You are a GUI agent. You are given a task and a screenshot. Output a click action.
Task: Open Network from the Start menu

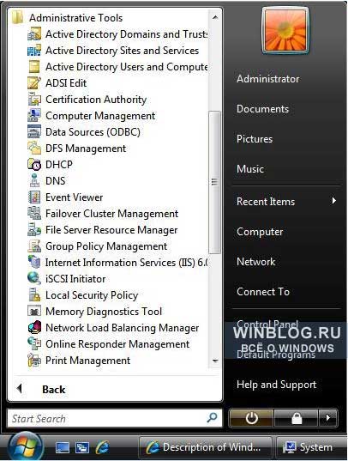click(x=256, y=262)
